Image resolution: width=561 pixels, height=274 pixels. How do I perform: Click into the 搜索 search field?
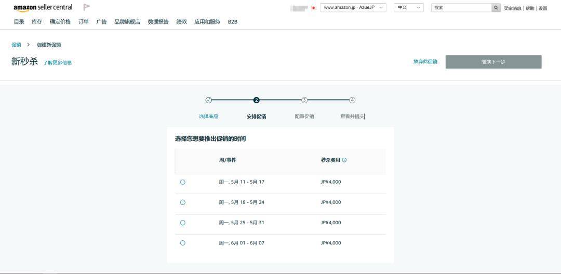coord(461,7)
